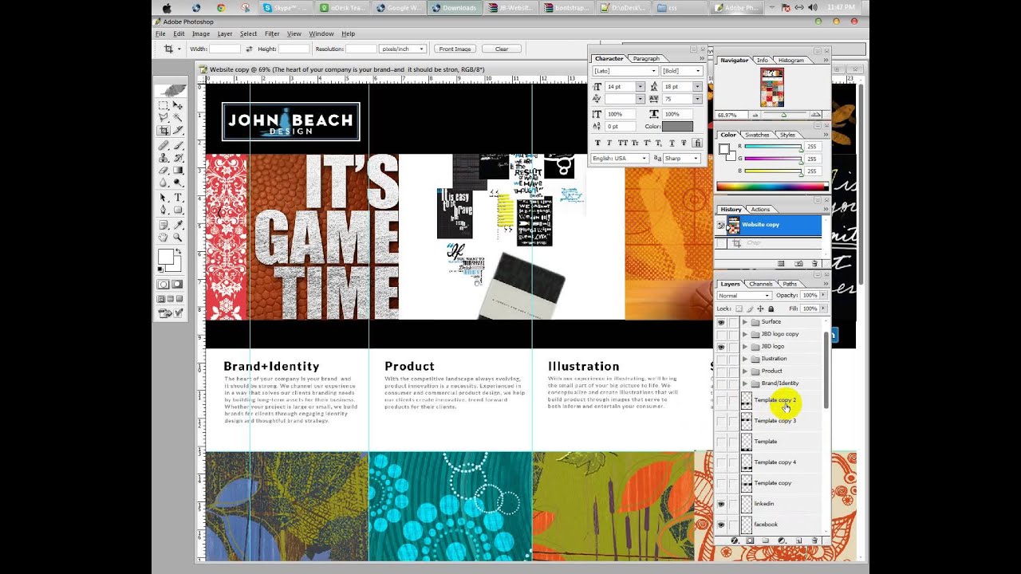
Task: Open the Actions tab
Action: point(760,209)
